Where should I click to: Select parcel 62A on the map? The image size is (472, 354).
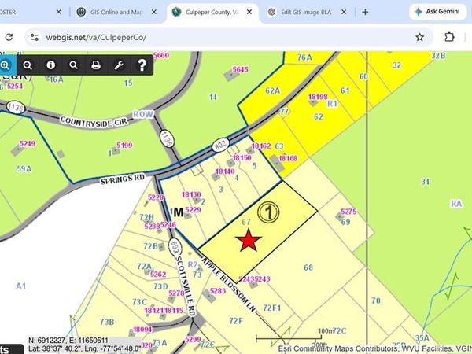point(273,90)
